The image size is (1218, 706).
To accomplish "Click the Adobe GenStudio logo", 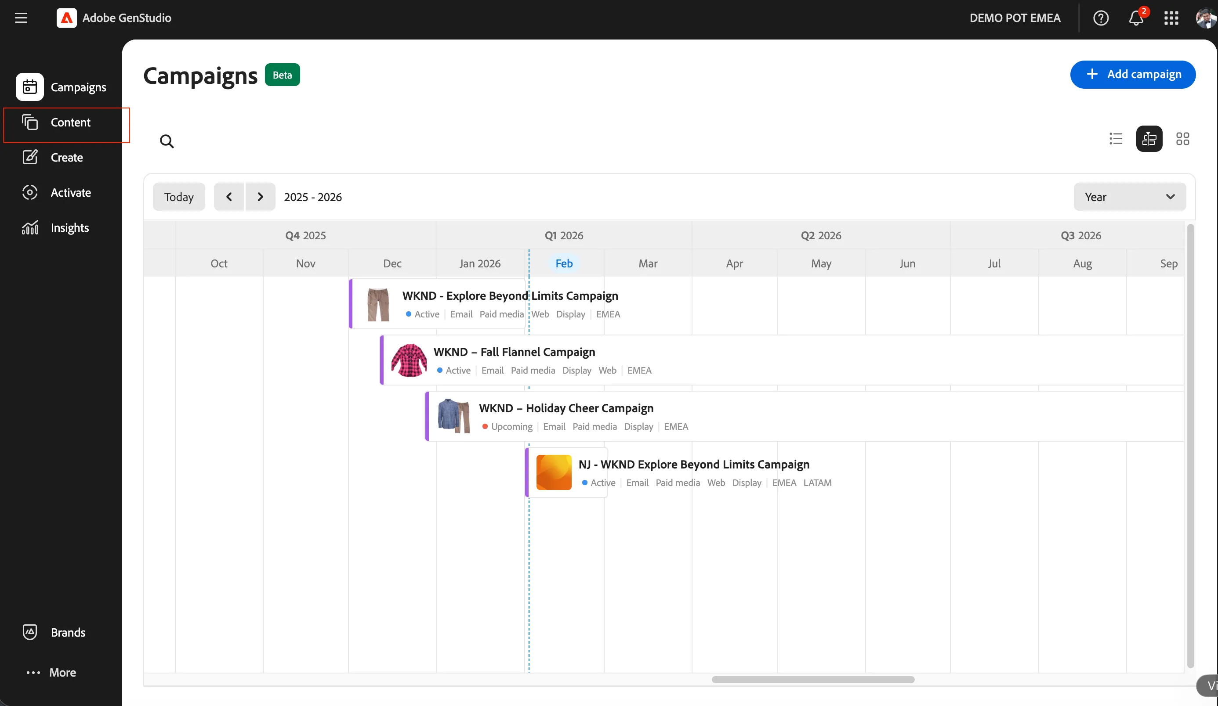I will pos(66,18).
